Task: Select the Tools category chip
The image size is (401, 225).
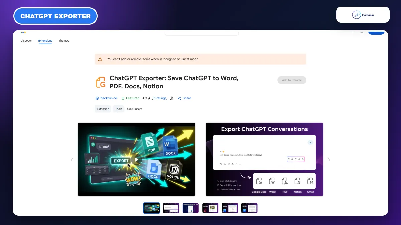Action: tap(119, 109)
